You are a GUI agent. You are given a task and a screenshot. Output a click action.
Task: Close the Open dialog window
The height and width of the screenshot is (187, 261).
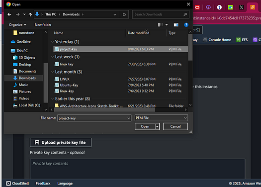(188, 4)
